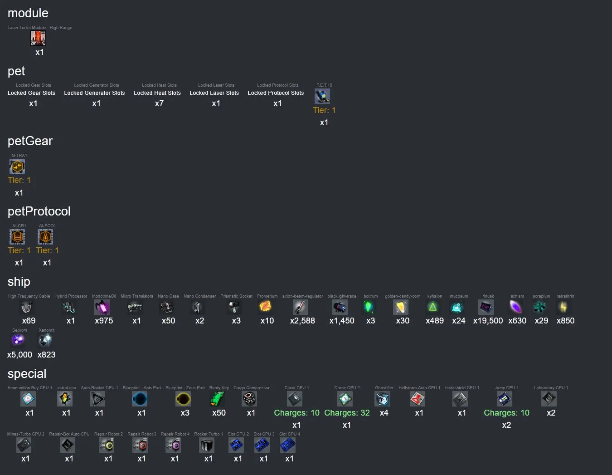
Task: Select the astral-cpu icon
Action: click(x=65, y=399)
